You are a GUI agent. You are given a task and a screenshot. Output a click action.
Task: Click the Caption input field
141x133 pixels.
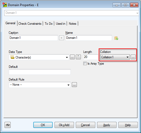pos(33,38)
